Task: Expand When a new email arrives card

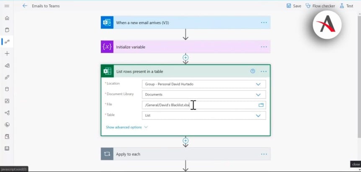Action: (186, 23)
